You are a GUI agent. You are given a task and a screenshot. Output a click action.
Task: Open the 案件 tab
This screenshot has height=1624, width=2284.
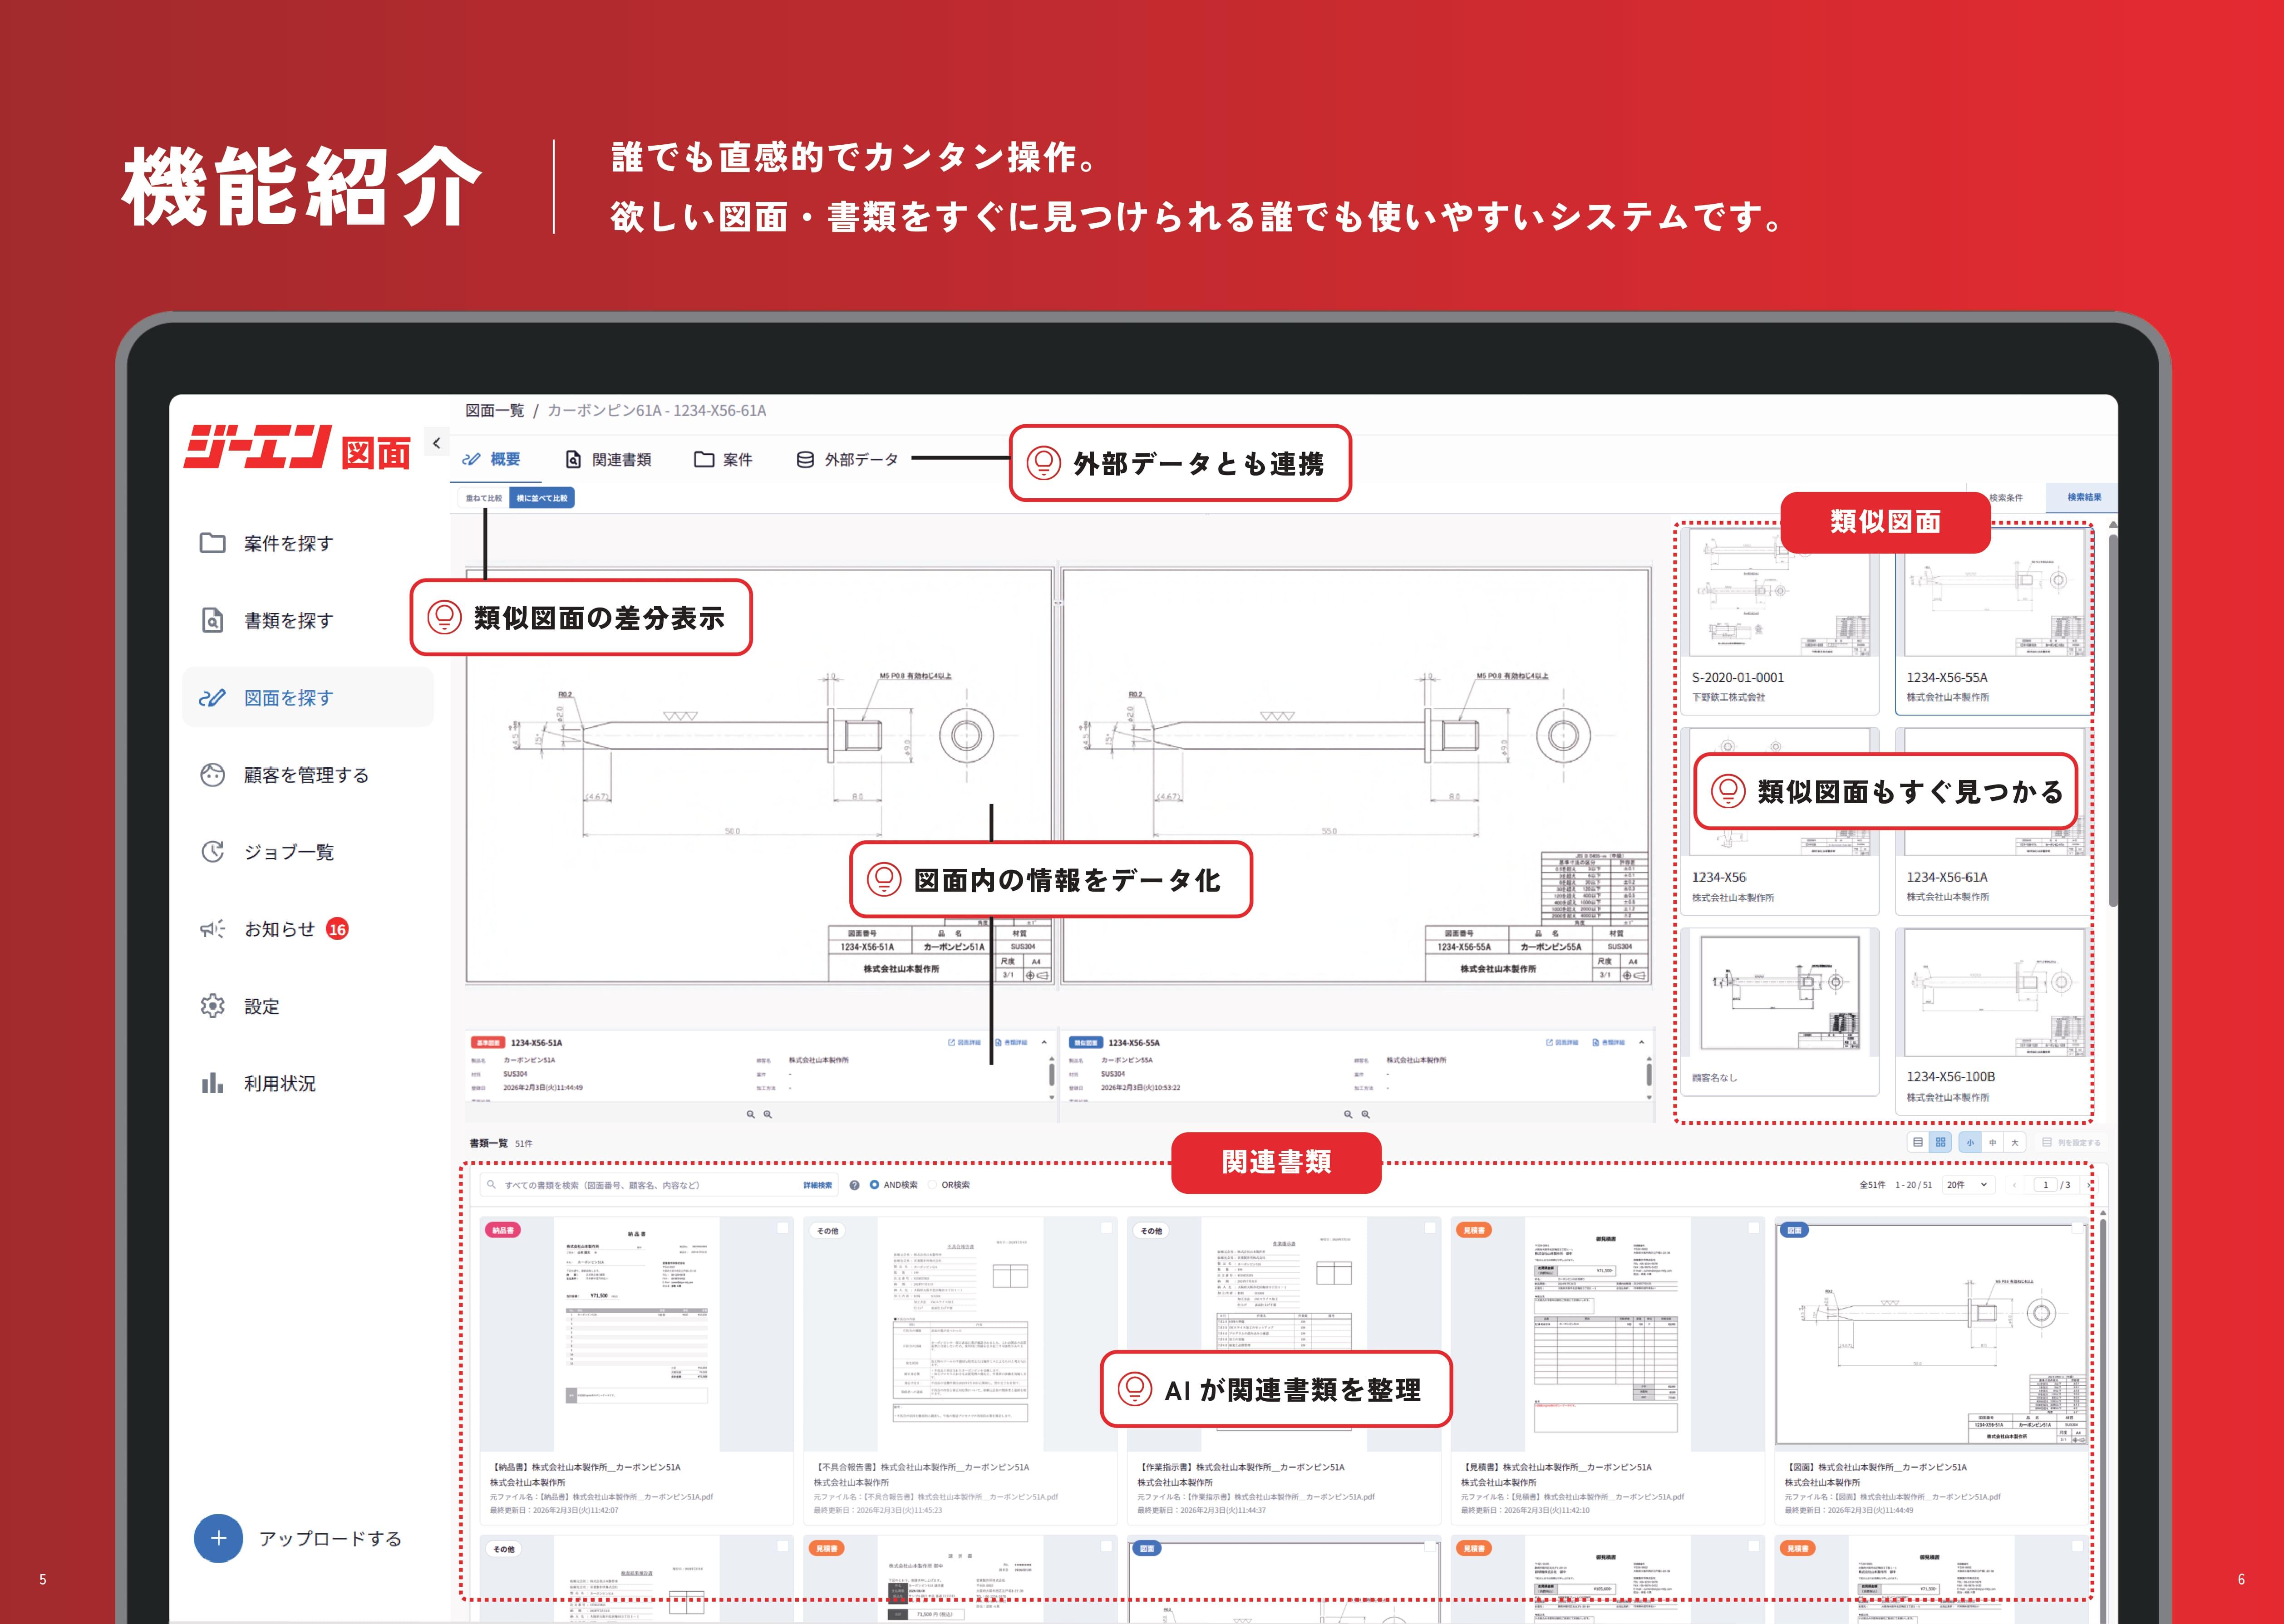[x=723, y=459]
